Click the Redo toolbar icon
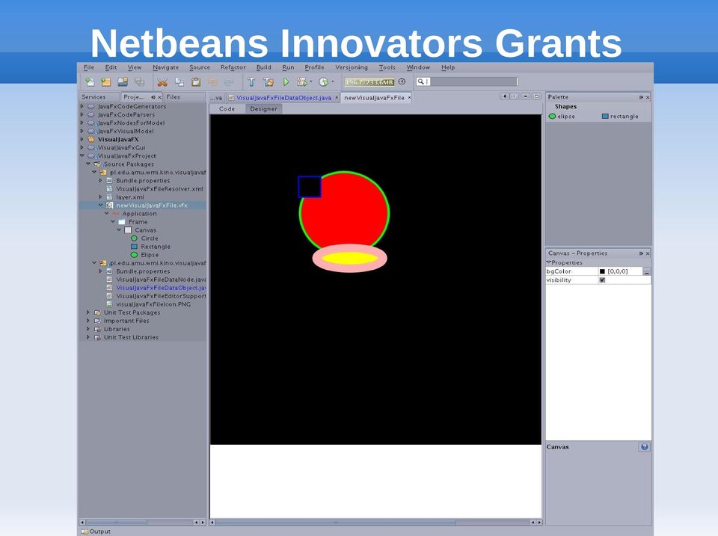This screenshot has height=536, width=718. [x=229, y=82]
